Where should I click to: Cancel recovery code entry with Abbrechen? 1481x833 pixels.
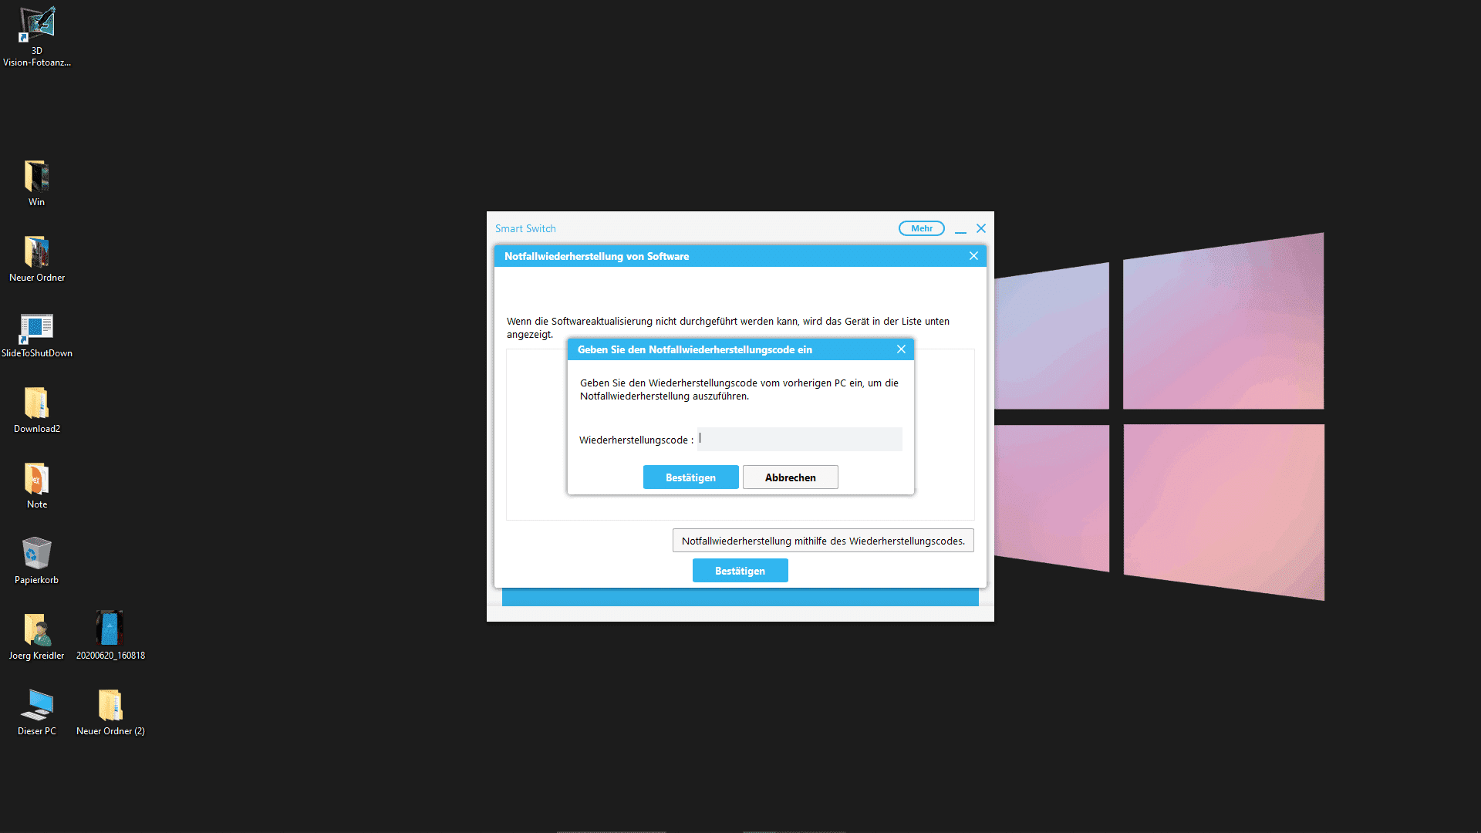click(790, 477)
